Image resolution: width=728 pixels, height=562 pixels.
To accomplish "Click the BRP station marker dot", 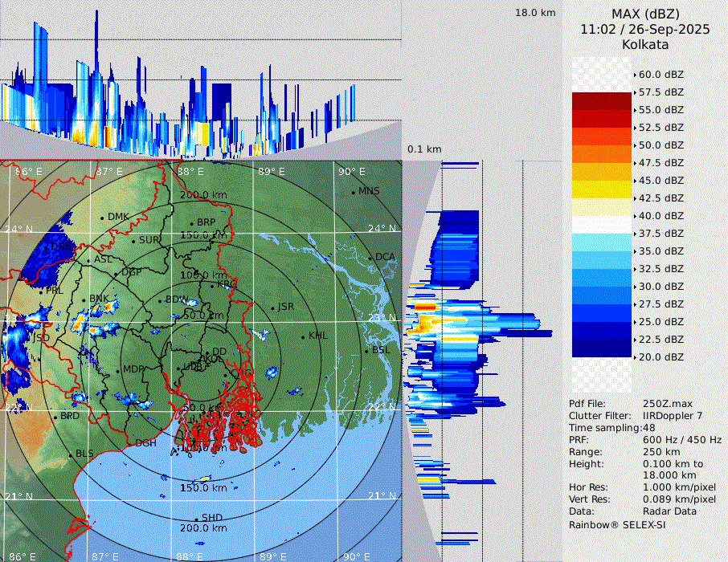I will coord(191,223).
